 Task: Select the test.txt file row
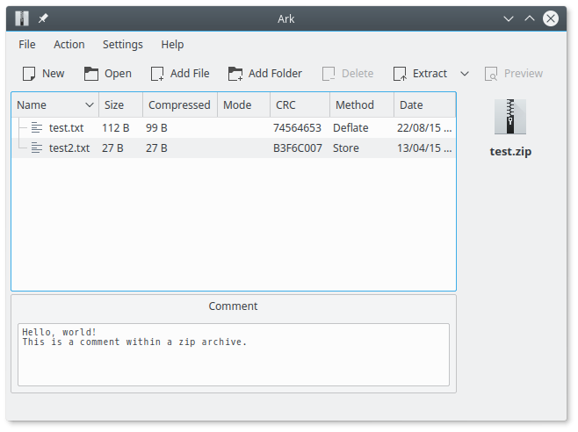(66, 128)
